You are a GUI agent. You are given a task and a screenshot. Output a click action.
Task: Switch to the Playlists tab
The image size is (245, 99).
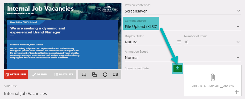pos(64,75)
